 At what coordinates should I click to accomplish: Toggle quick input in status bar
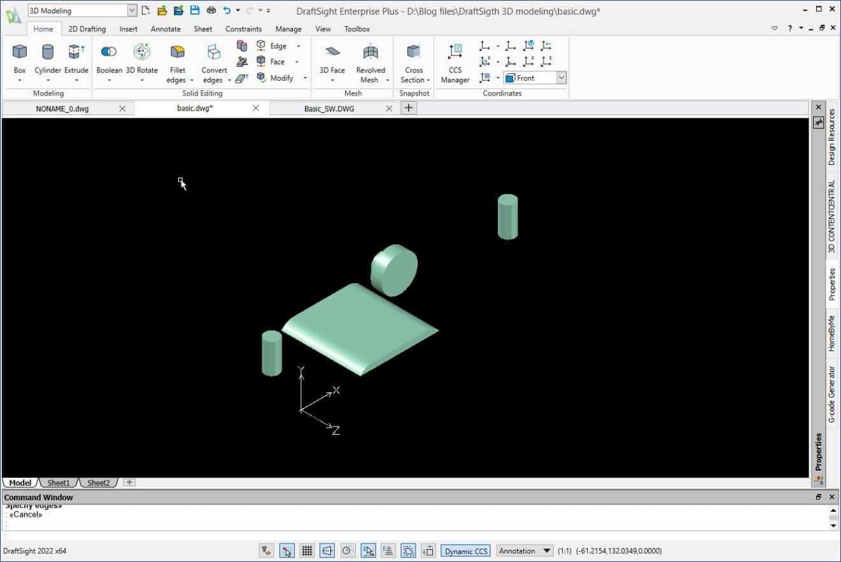click(x=428, y=551)
